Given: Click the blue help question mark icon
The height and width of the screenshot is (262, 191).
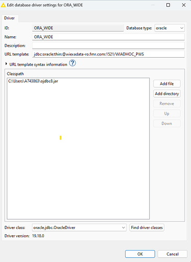Looking at the screenshot, I should [x=72, y=63].
